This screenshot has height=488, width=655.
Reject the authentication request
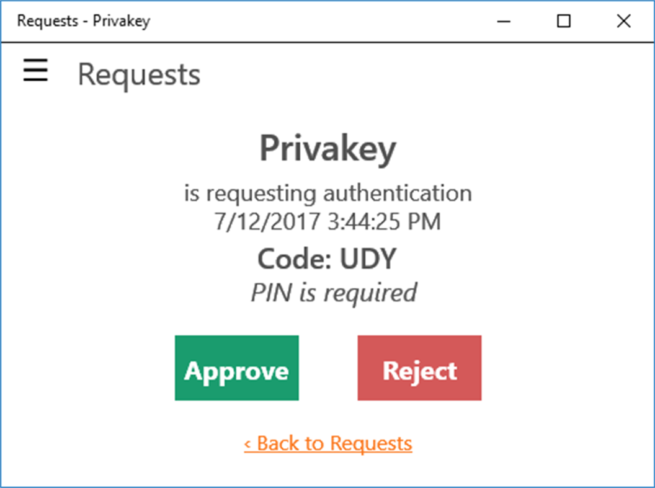point(419,368)
